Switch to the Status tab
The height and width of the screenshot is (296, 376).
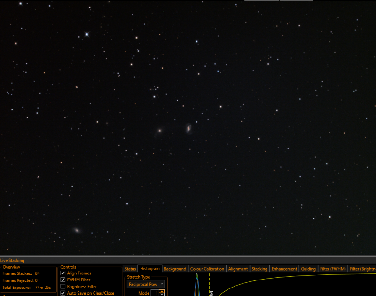pos(130,269)
